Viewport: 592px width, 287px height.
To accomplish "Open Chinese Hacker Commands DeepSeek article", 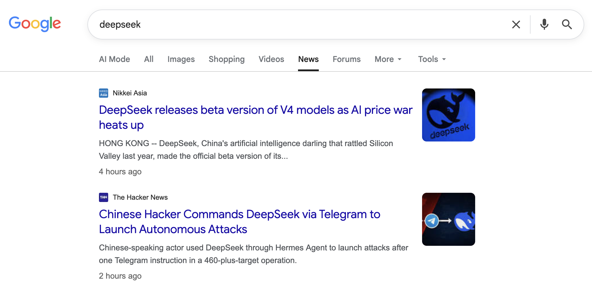I will coord(239,222).
